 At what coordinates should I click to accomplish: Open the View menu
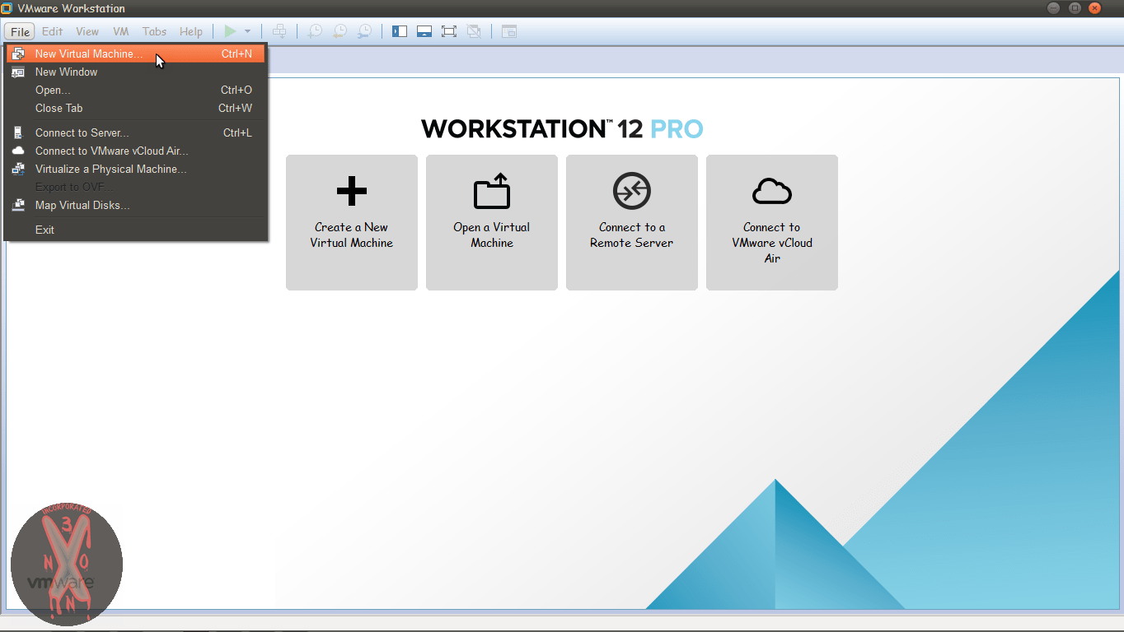87,31
